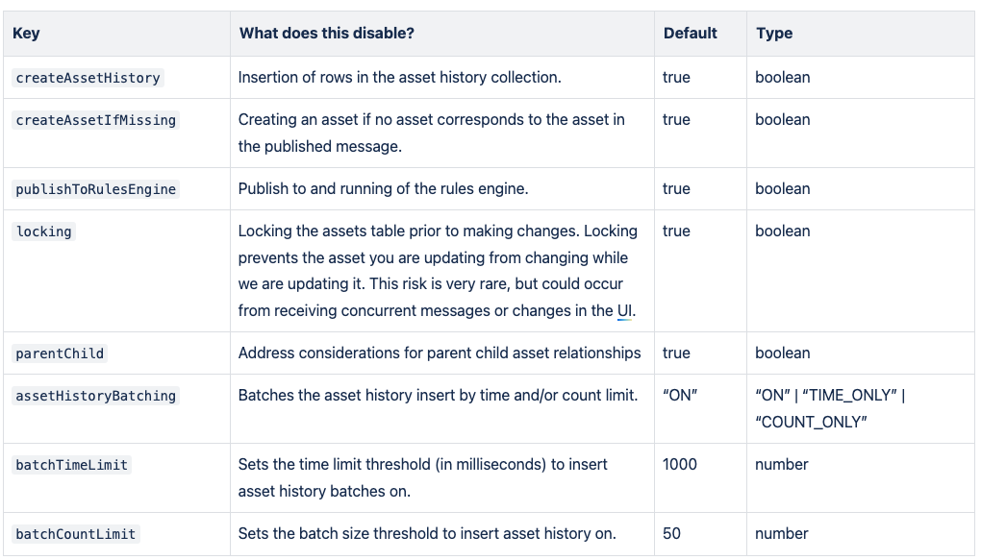The image size is (981, 560).
Task: Click the batchCountLimit key
Action: [x=76, y=534]
